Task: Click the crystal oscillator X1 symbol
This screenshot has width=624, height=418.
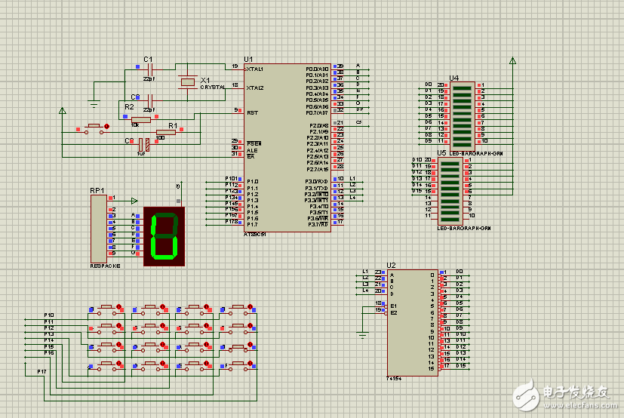Action: point(186,81)
